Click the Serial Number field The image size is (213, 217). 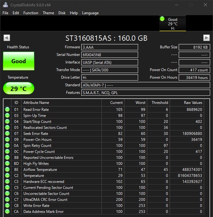click(110, 55)
